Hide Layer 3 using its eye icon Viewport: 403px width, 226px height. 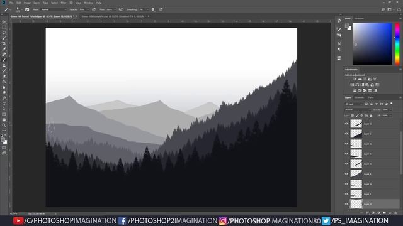point(346,154)
